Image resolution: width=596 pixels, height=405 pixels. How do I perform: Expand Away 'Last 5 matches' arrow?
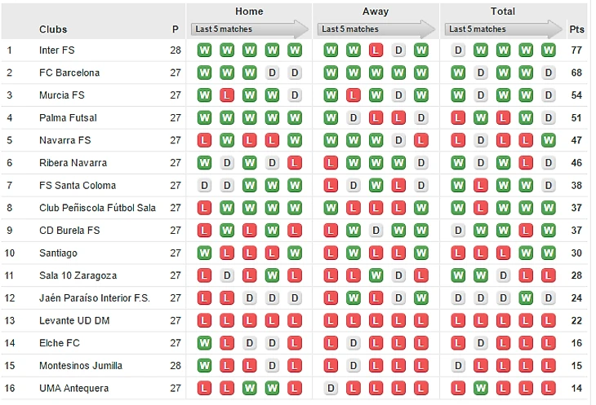tap(377, 29)
